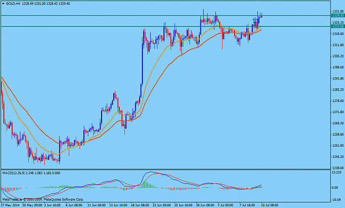
Task: Click the 7 Jul 16:00 time label
Action: click(248, 205)
